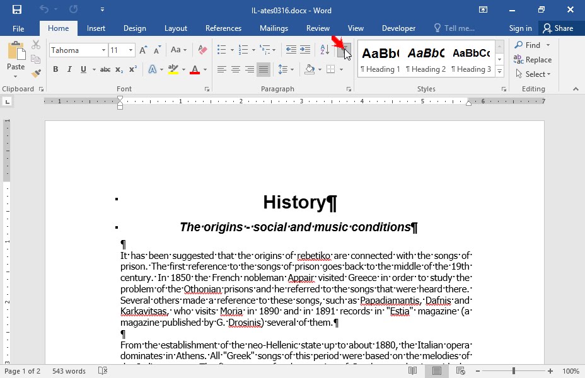Clear all formatting with eraser icon
This screenshot has height=378, width=585.
(202, 50)
